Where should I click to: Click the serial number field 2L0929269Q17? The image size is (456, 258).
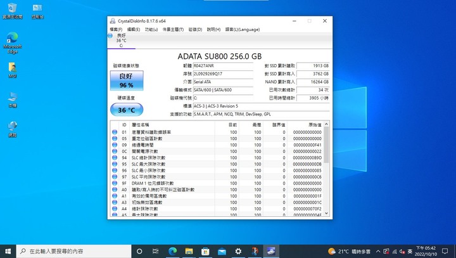(223, 74)
